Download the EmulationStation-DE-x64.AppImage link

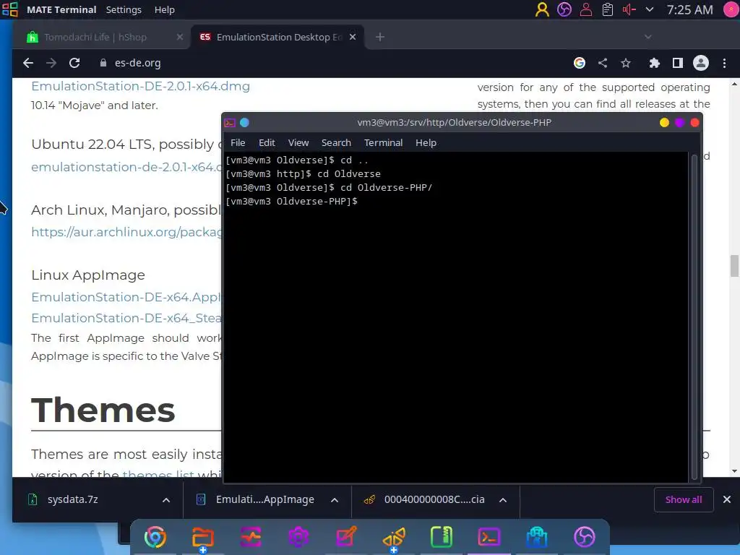126,297
